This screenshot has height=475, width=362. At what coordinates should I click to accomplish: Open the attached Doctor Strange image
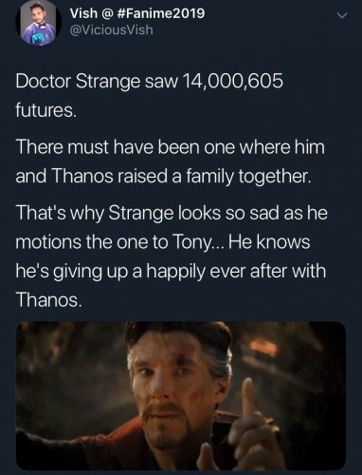(181, 396)
